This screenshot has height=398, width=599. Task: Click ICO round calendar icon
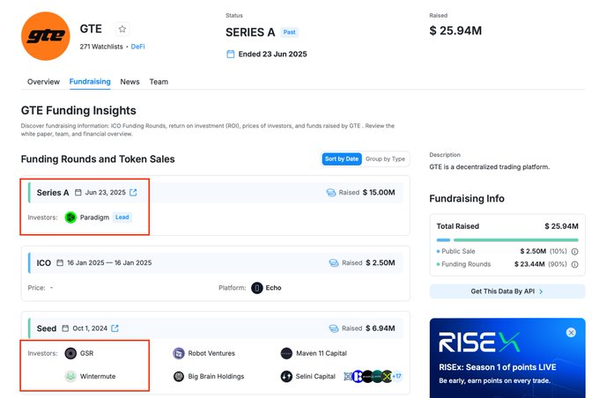(x=60, y=262)
